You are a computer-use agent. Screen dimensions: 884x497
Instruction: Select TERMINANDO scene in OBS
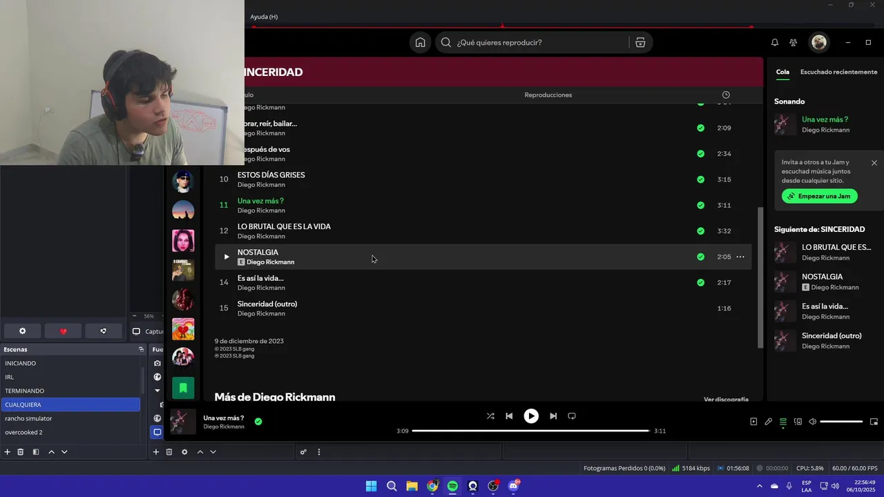click(x=70, y=391)
